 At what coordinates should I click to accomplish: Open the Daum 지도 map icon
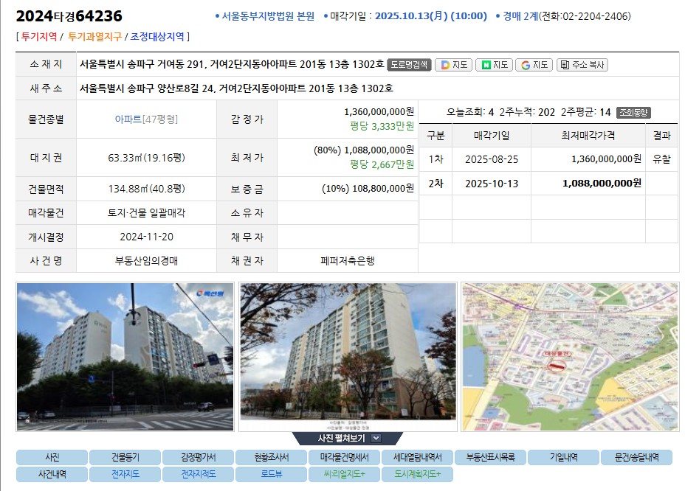pyautogui.click(x=453, y=64)
